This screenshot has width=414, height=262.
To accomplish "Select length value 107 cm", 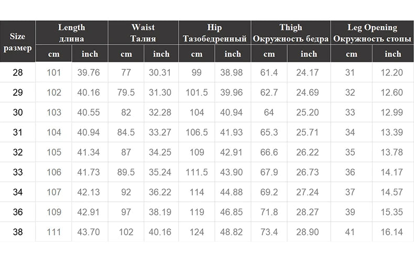I will 54,192.
